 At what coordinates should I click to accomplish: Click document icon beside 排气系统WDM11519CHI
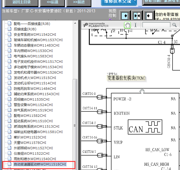pyautogui.click(x=10, y=110)
